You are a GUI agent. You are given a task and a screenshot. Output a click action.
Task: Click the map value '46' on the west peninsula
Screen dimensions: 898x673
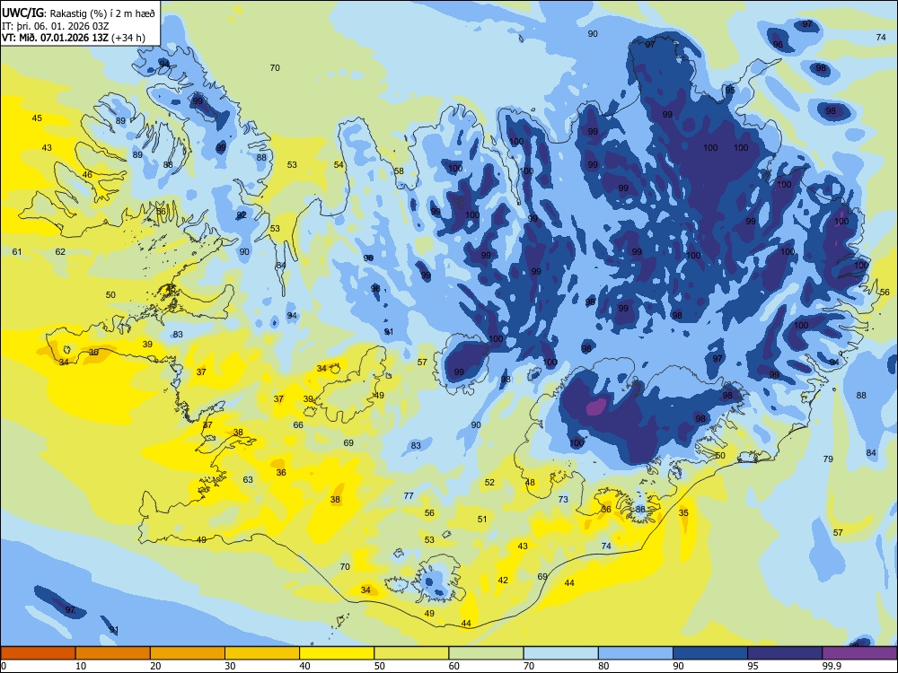pos(87,175)
